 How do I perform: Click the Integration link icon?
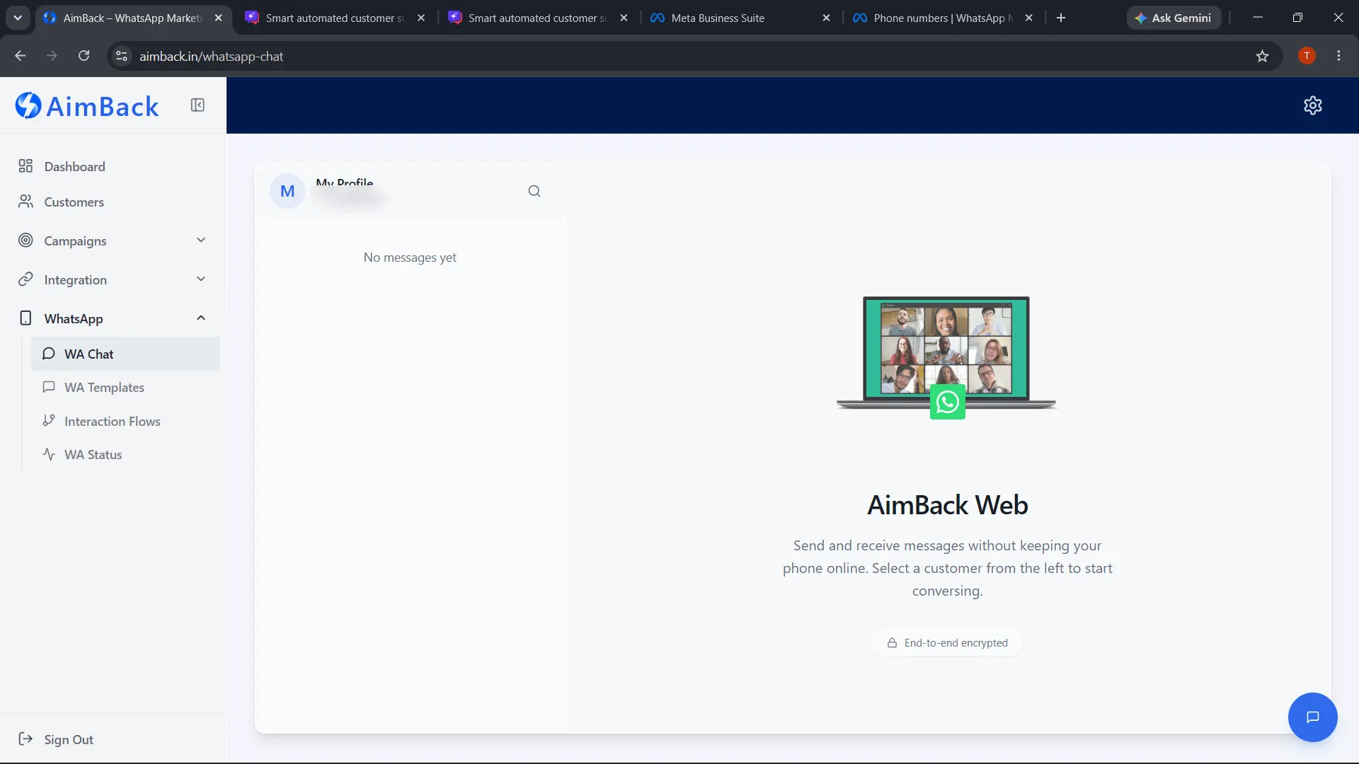point(25,279)
